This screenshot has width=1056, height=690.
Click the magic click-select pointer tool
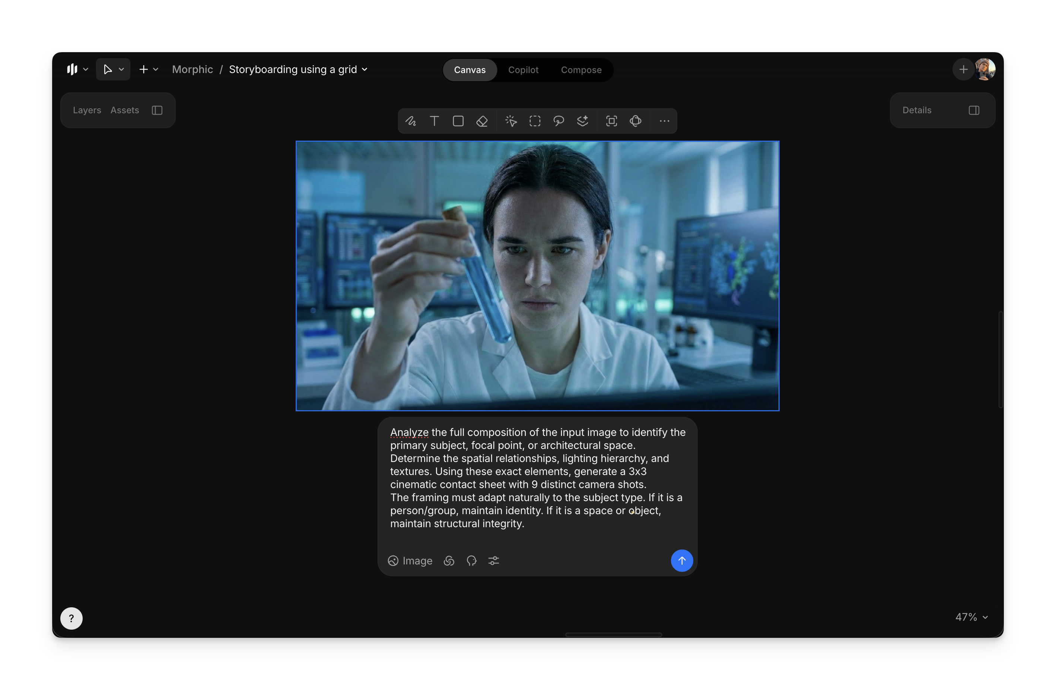click(511, 121)
